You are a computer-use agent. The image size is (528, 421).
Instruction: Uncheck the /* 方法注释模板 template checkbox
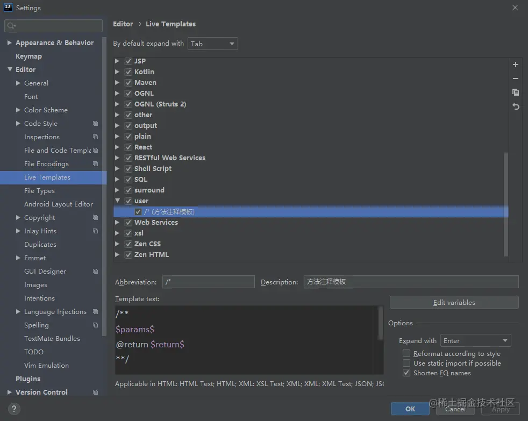tap(138, 212)
